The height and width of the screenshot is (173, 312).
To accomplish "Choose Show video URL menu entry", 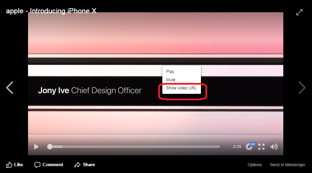I will [x=181, y=88].
